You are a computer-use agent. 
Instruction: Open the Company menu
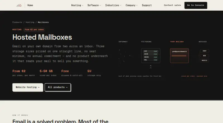pyautogui.click(x=132, y=5)
